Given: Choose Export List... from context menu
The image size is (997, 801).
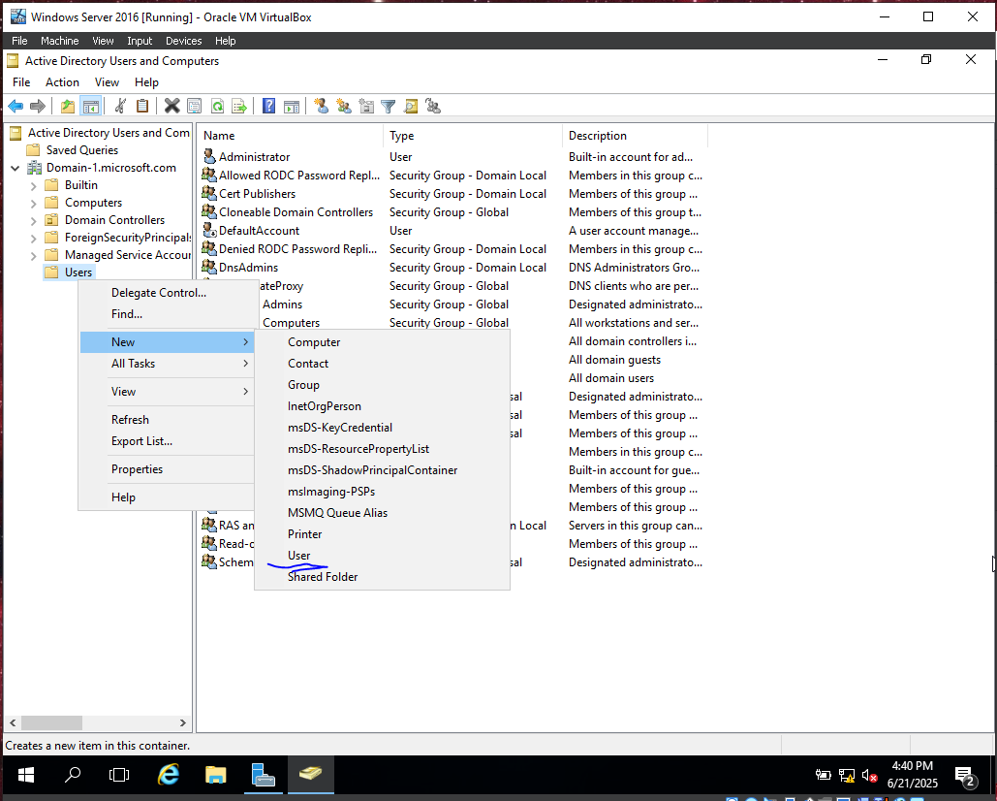Looking at the screenshot, I should (x=167, y=441).
